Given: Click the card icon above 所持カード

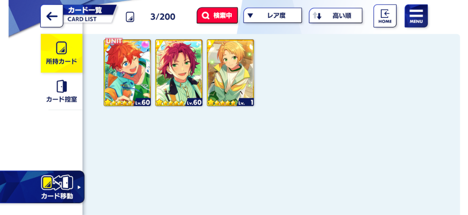Looking at the screenshot, I should 62,48.
